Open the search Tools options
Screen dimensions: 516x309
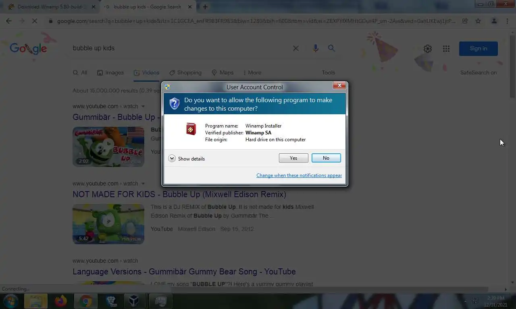(328, 72)
